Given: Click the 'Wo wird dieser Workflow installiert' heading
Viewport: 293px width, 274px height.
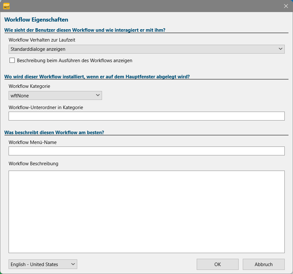Looking at the screenshot, I should (97, 77).
